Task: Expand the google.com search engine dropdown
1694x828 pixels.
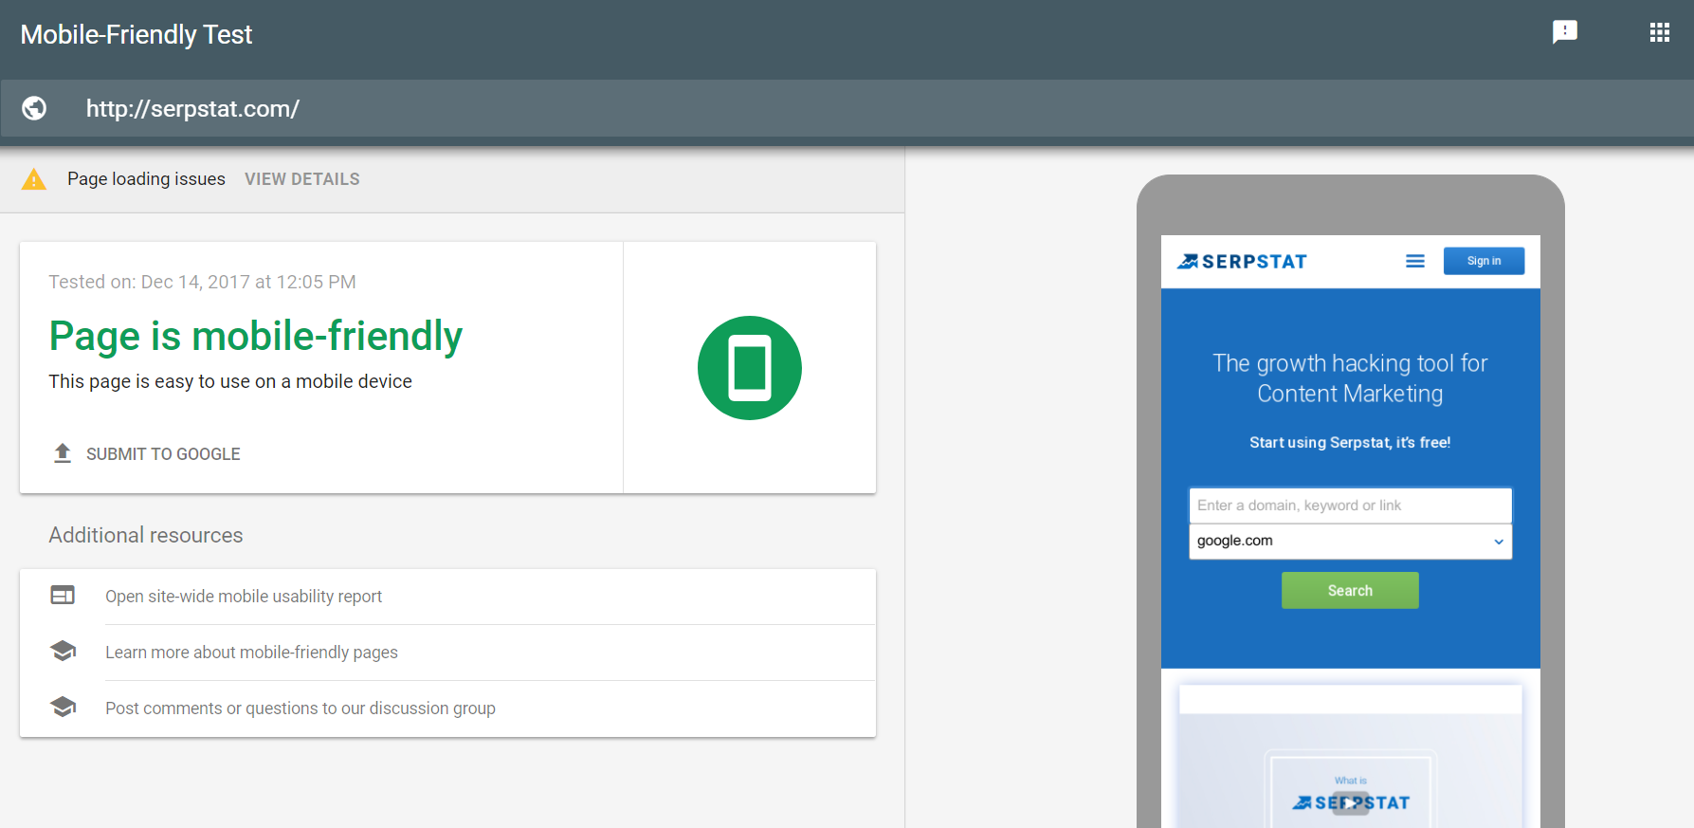Action: [x=1350, y=541]
